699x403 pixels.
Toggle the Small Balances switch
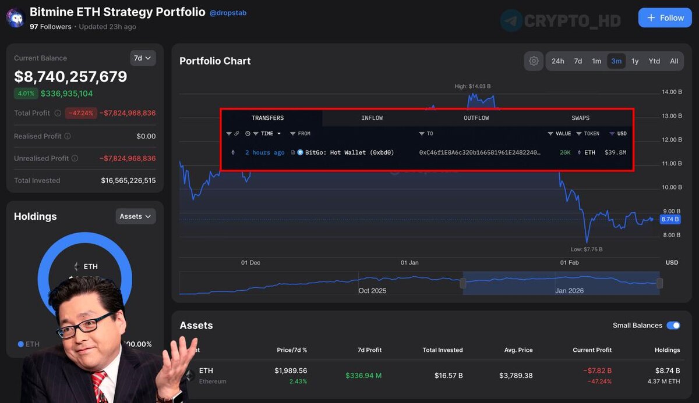click(673, 325)
